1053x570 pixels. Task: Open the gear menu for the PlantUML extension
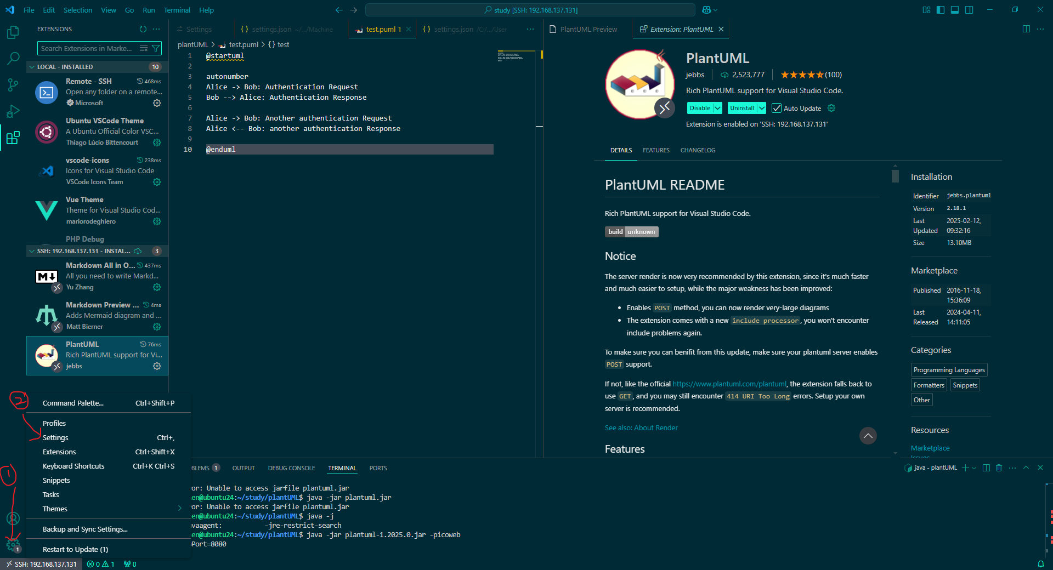[x=157, y=366]
